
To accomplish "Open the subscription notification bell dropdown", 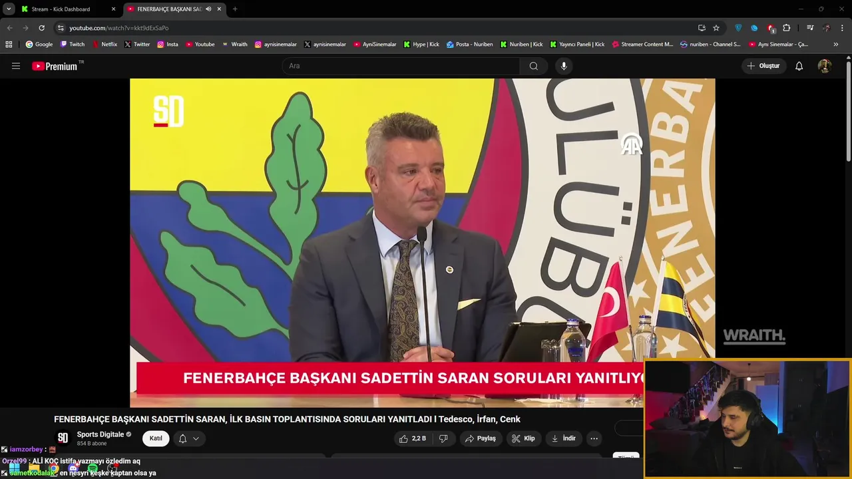I will pyautogui.click(x=188, y=438).
